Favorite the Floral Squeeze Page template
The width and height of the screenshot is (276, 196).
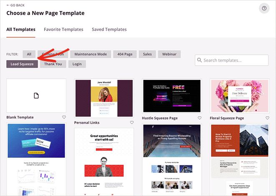pyautogui.click(x=267, y=118)
